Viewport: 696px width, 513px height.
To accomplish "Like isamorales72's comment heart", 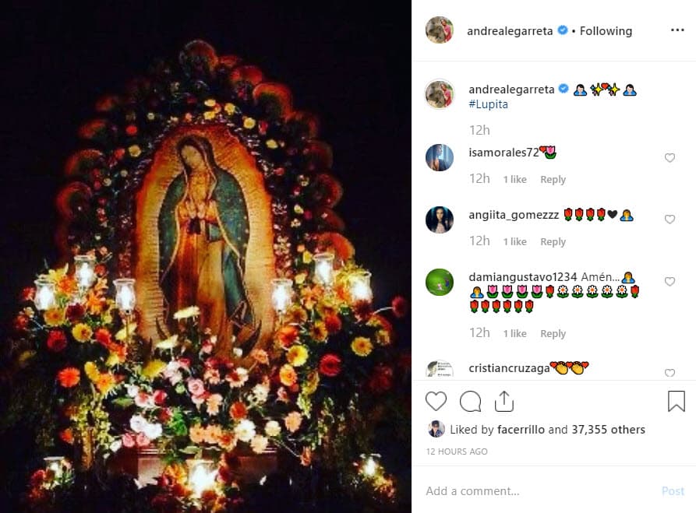I will 670,157.
